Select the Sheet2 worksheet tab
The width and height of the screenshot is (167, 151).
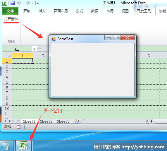pyautogui.click(x=46, y=121)
